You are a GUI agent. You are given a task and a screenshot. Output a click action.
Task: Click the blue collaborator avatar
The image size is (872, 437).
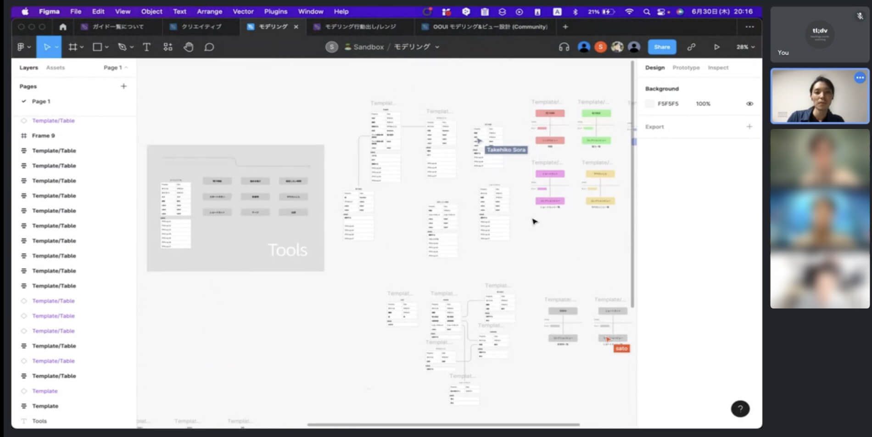(x=584, y=47)
